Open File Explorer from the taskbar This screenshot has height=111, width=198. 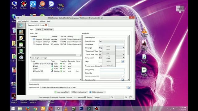tap(20, 109)
